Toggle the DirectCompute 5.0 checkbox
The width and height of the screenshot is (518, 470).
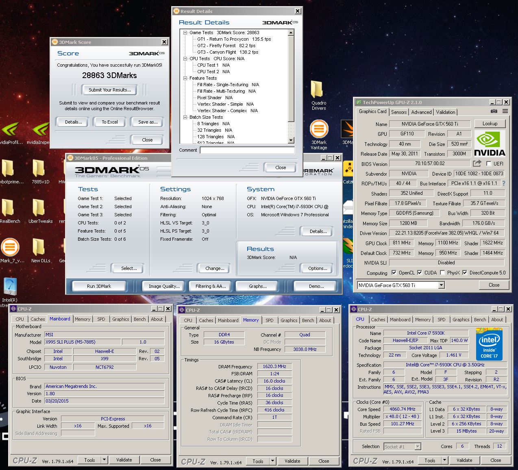point(464,273)
